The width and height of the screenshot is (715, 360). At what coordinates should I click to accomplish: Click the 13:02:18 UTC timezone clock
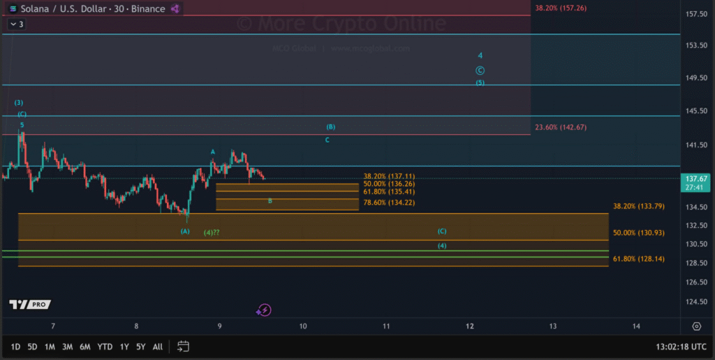coord(681,347)
